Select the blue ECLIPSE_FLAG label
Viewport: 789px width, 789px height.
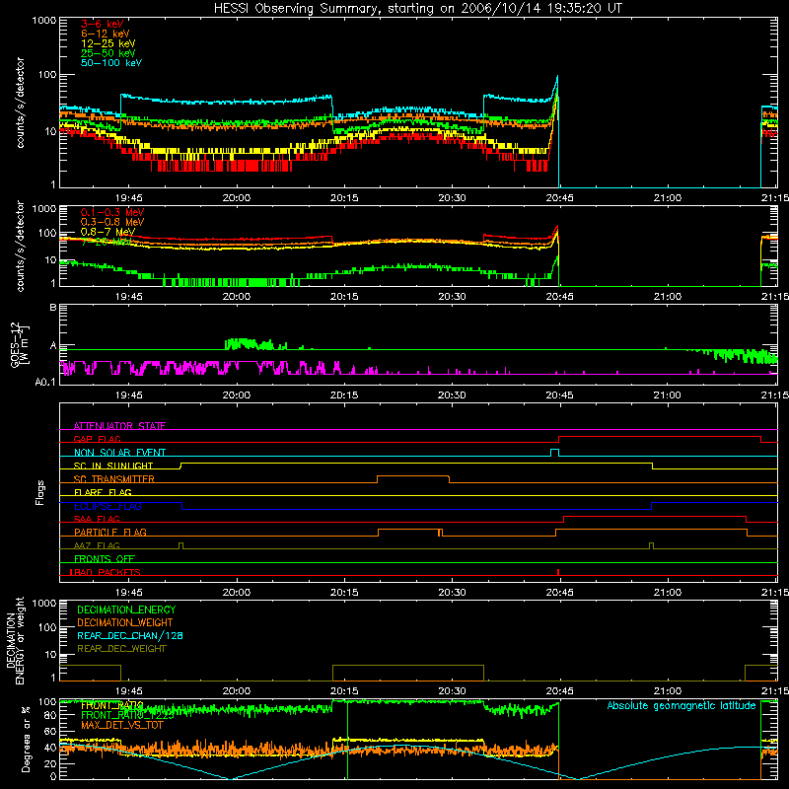pos(108,506)
